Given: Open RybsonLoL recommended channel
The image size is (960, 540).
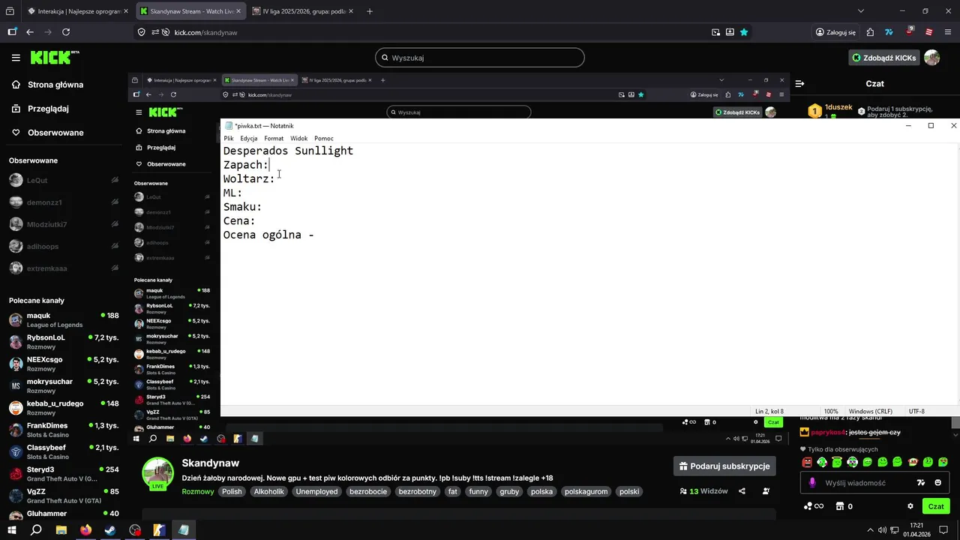Looking at the screenshot, I should coord(64,342).
